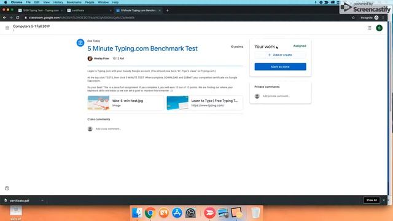Click the Apple menu icon
The image size is (393, 221).
[6, 2]
